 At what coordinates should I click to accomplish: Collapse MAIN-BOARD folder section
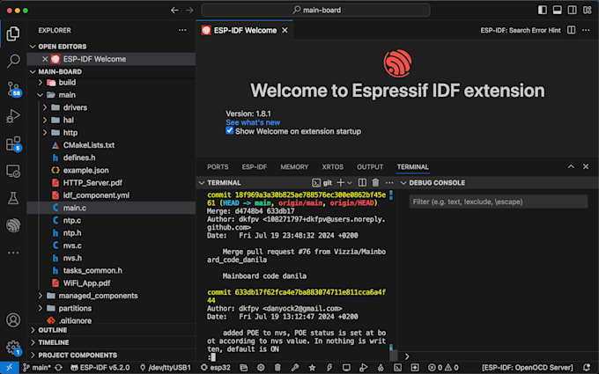pos(33,72)
